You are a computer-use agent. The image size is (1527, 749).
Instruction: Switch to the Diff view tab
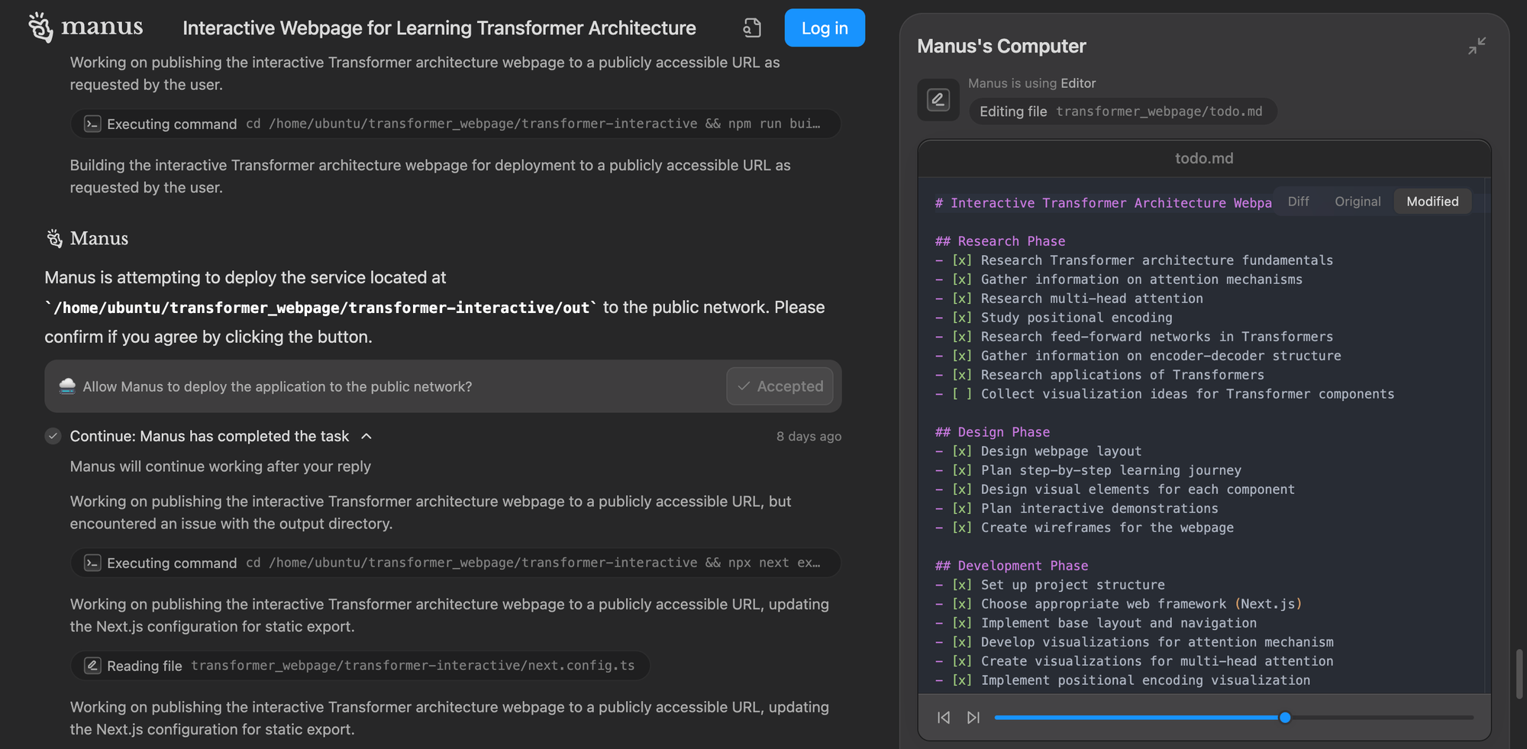[1298, 202]
